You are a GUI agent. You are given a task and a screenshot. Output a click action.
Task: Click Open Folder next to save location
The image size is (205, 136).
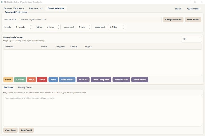click(x=193, y=20)
